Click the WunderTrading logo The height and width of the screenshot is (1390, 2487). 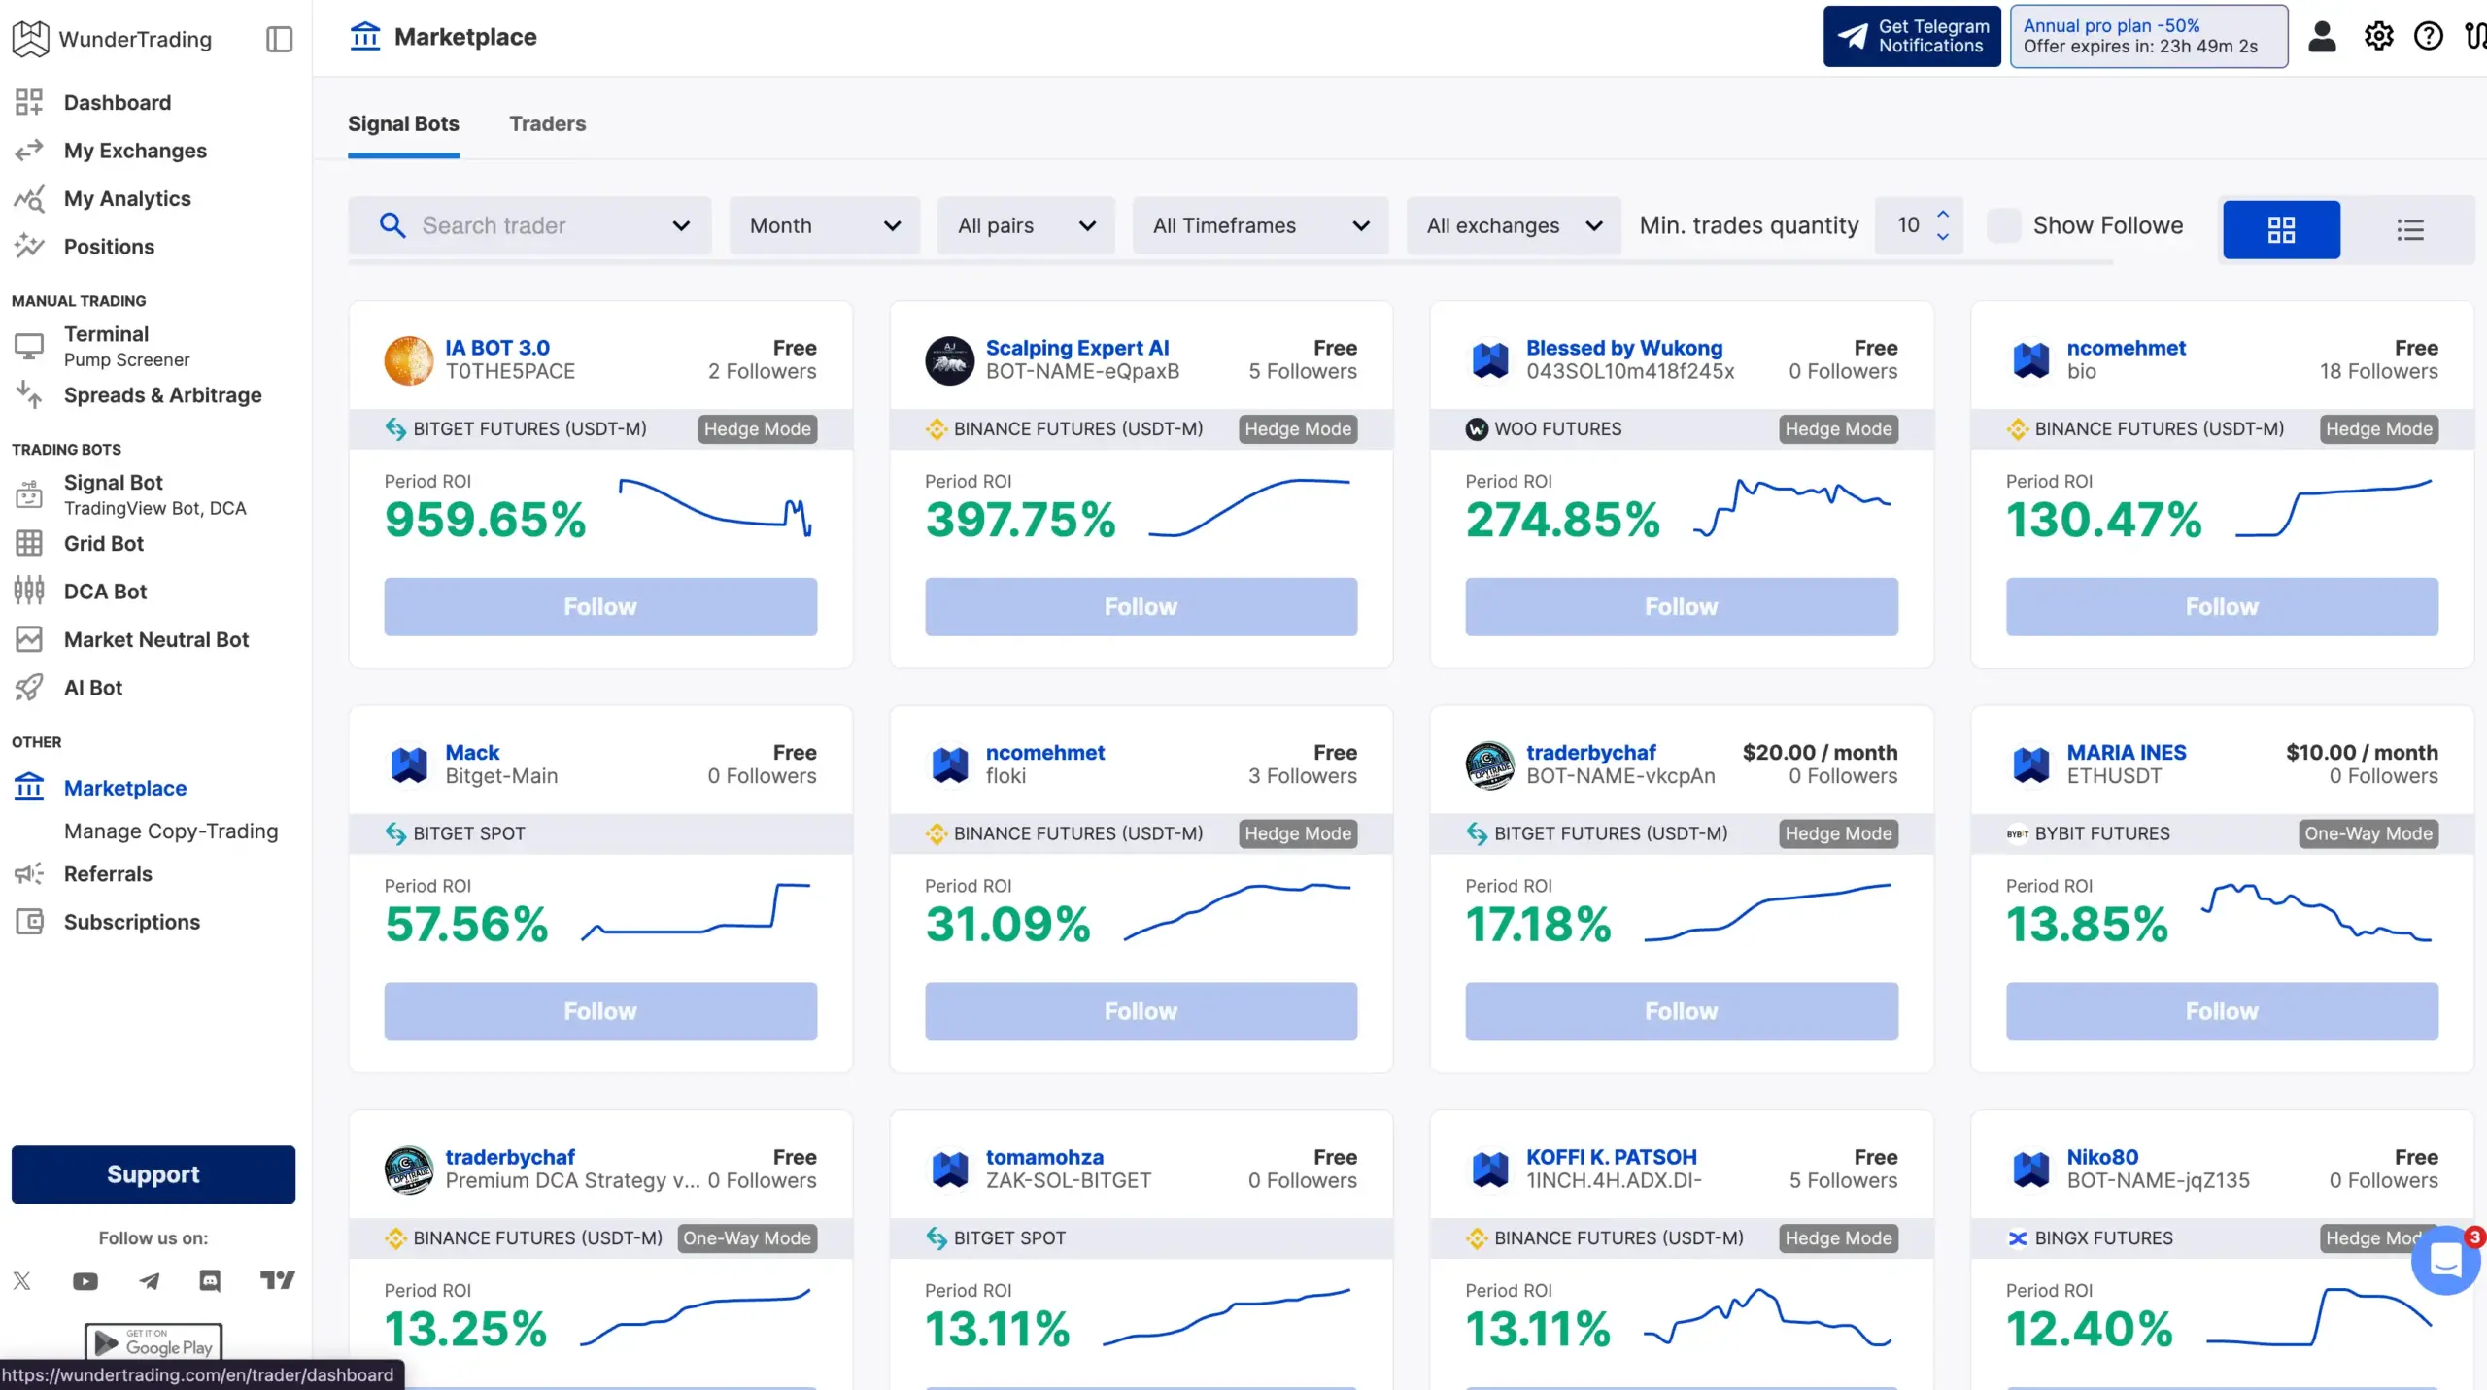click(x=112, y=39)
